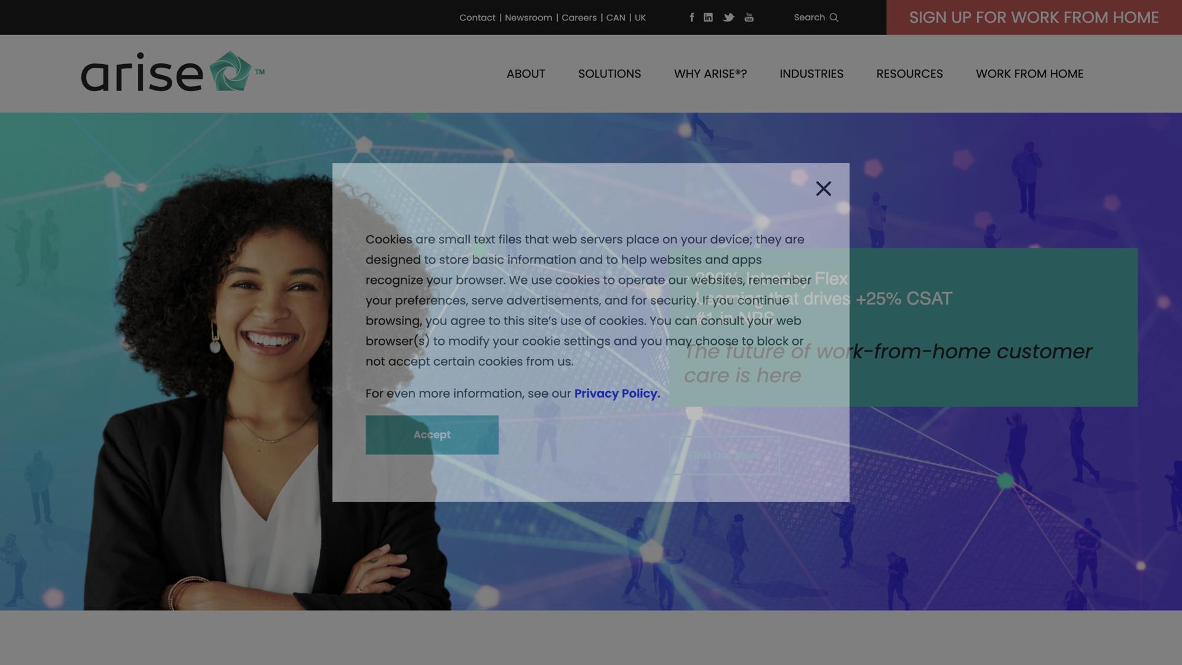Expand the WHY ARISE? navigation item
This screenshot has width=1182, height=665.
[710, 73]
